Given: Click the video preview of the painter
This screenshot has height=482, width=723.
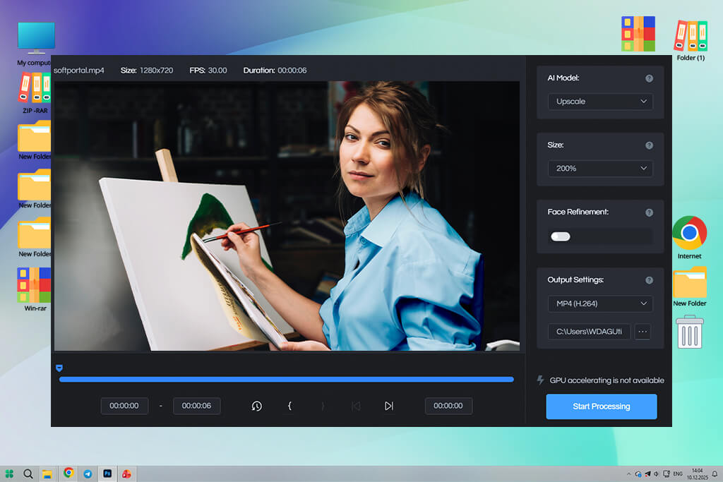Looking at the screenshot, I should click(287, 216).
